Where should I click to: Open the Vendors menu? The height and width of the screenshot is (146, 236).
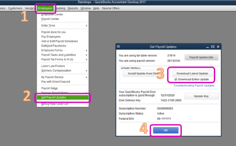[30, 8]
